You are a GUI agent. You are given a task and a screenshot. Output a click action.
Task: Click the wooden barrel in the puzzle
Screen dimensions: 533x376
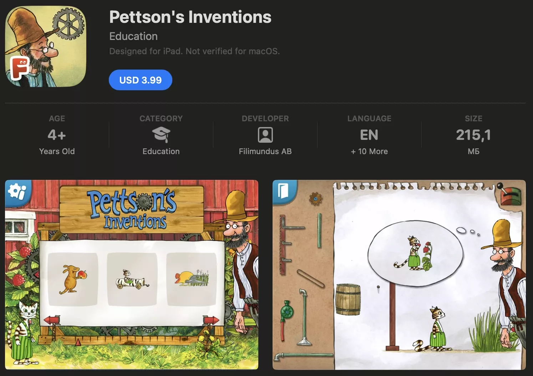348,299
